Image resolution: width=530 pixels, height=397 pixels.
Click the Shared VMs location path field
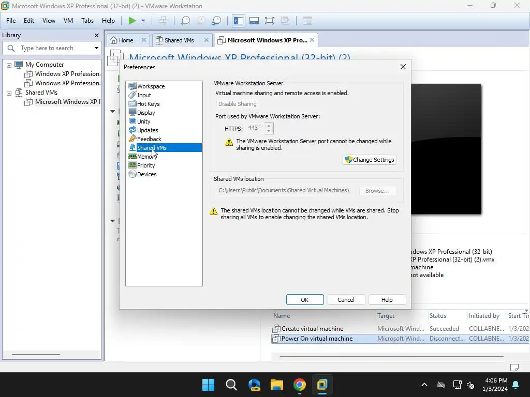(x=285, y=190)
